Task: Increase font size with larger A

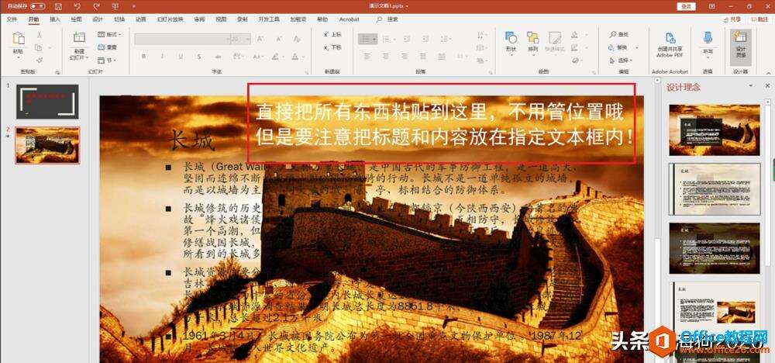Action: (x=260, y=39)
